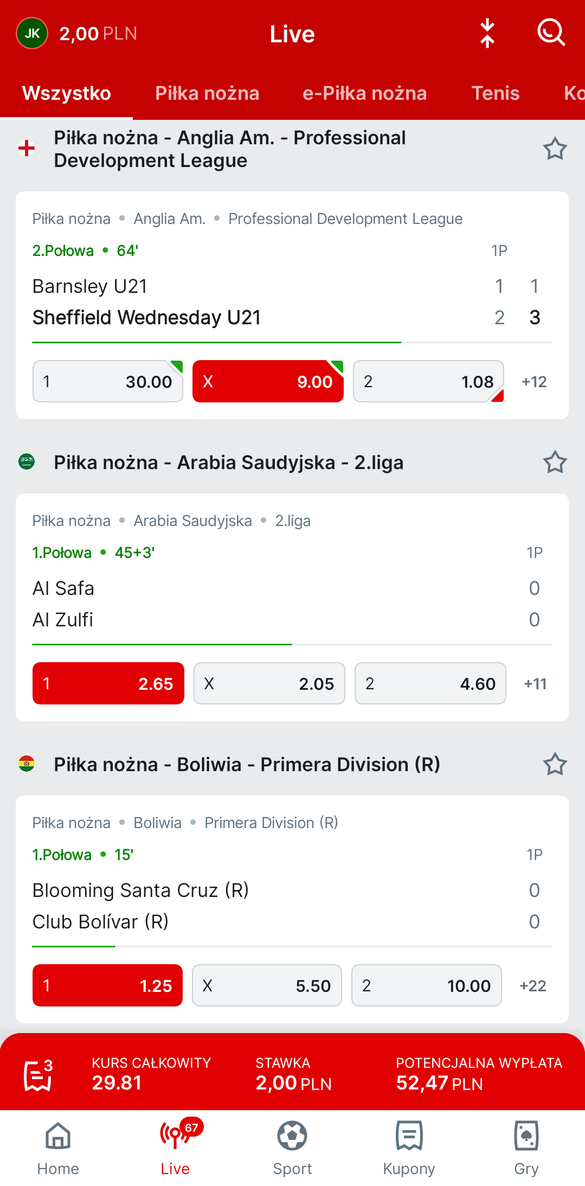Open Gry card games icon
The image size is (585, 1186).
[526, 1148]
